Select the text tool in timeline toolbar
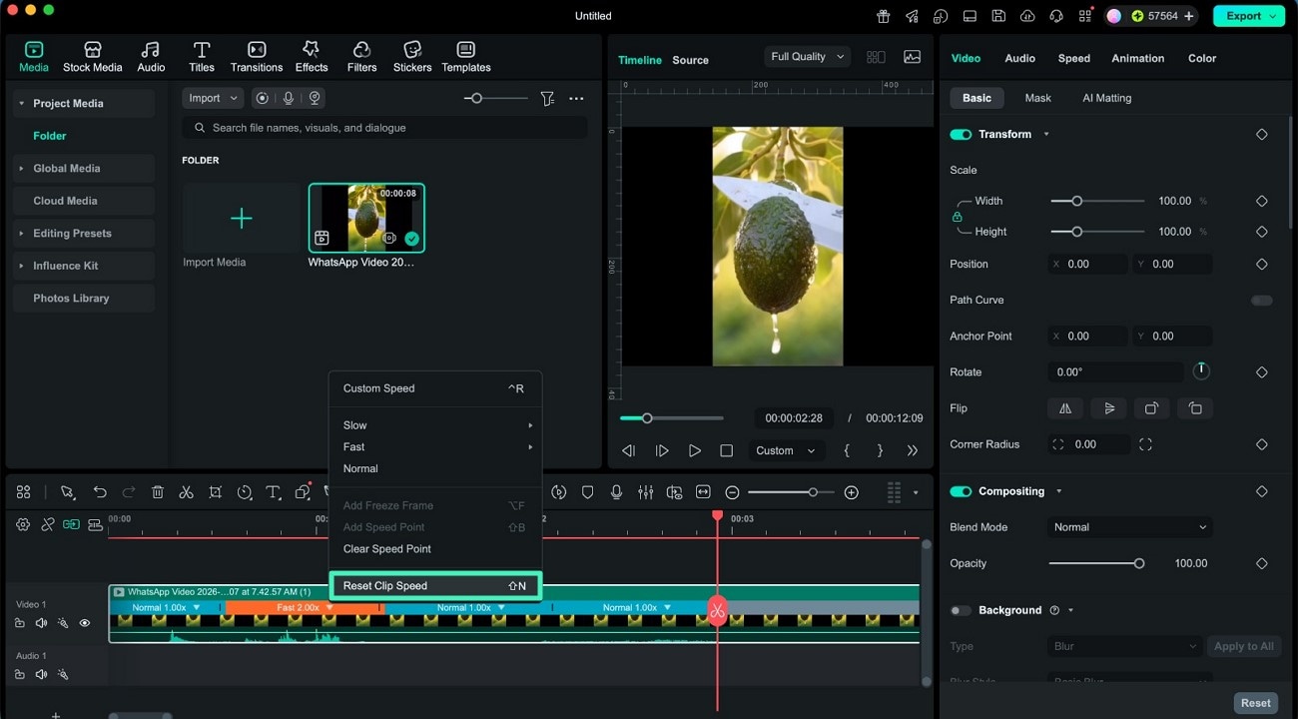Image resolution: width=1298 pixels, height=719 pixels. tap(273, 492)
